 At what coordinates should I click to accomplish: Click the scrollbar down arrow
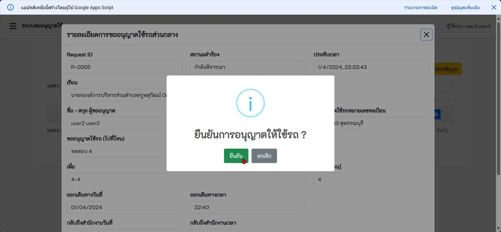point(498,229)
